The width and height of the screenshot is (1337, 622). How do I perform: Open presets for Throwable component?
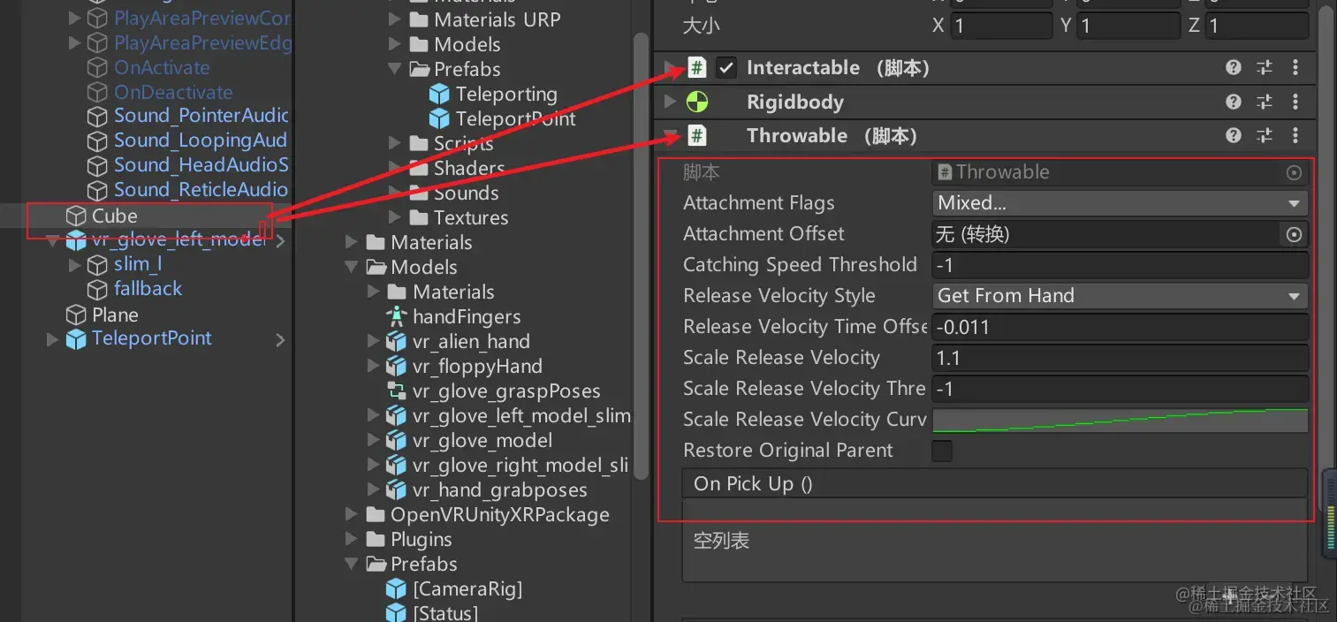tap(1265, 135)
